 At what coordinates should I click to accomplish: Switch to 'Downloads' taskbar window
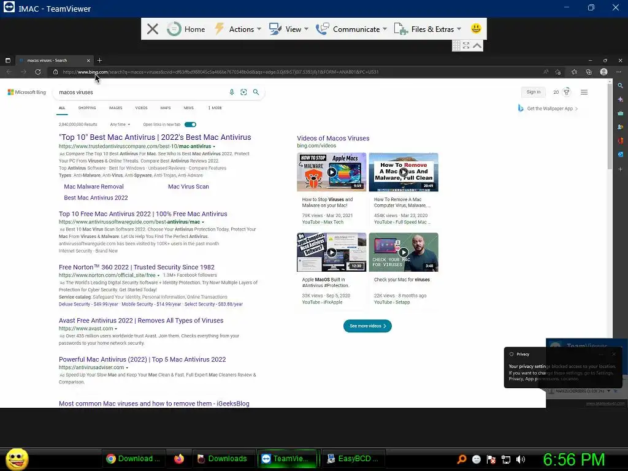pos(223,459)
